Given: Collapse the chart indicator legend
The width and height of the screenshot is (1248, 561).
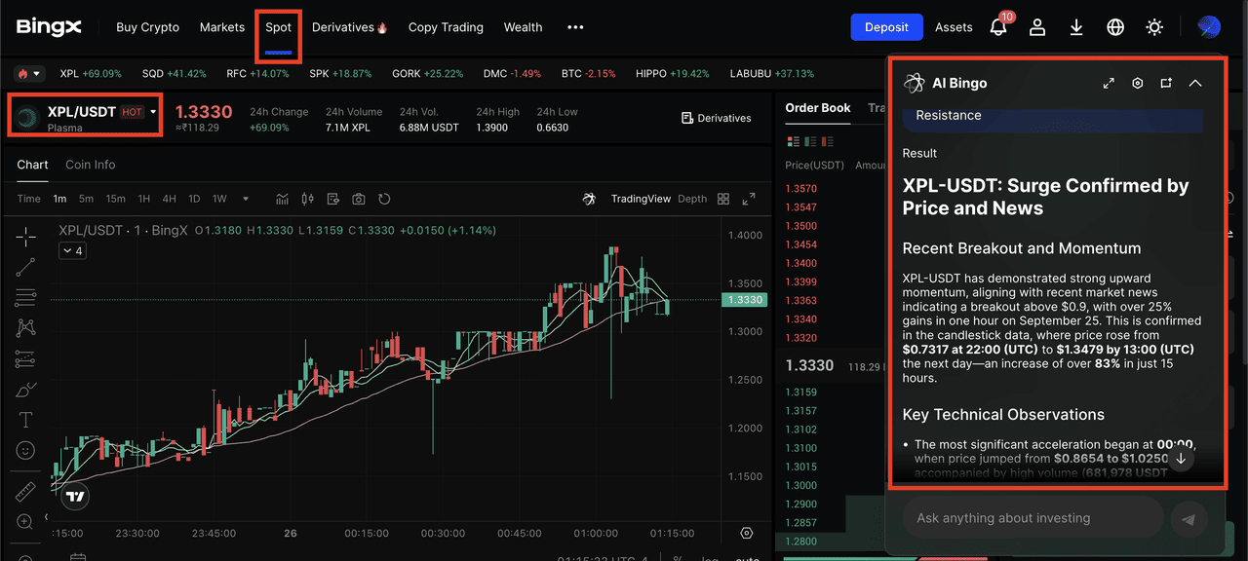Looking at the screenshot, I should click(x=72, y=250).
